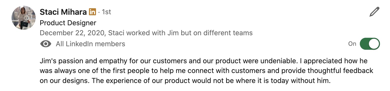This screenshot has width=390, height=91.
Task: Click the "On" label beside the switch
Action: click(352, 44)
